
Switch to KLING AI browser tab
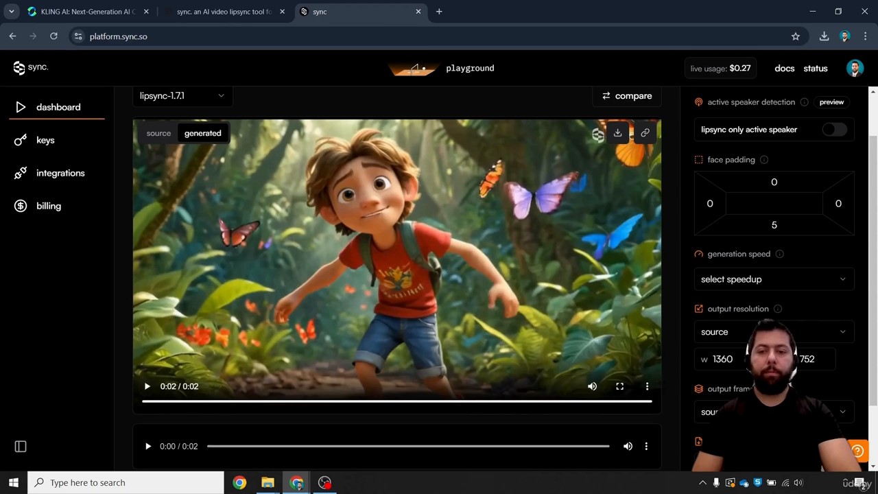coord(88,12)
